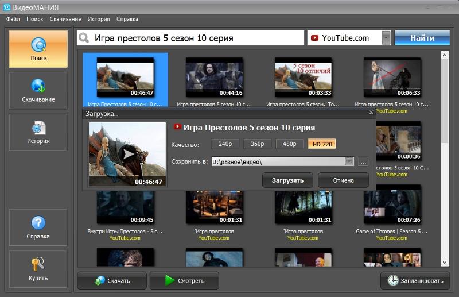Click the Смотреть button at the bottom
Image resolution: width=459 pixels, height=297 pixels.
(184, 280)
